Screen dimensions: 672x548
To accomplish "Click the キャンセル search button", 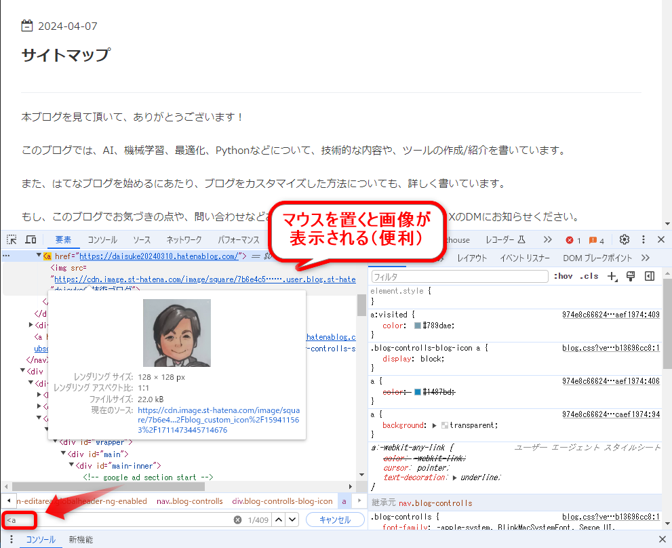I will 335,520.
